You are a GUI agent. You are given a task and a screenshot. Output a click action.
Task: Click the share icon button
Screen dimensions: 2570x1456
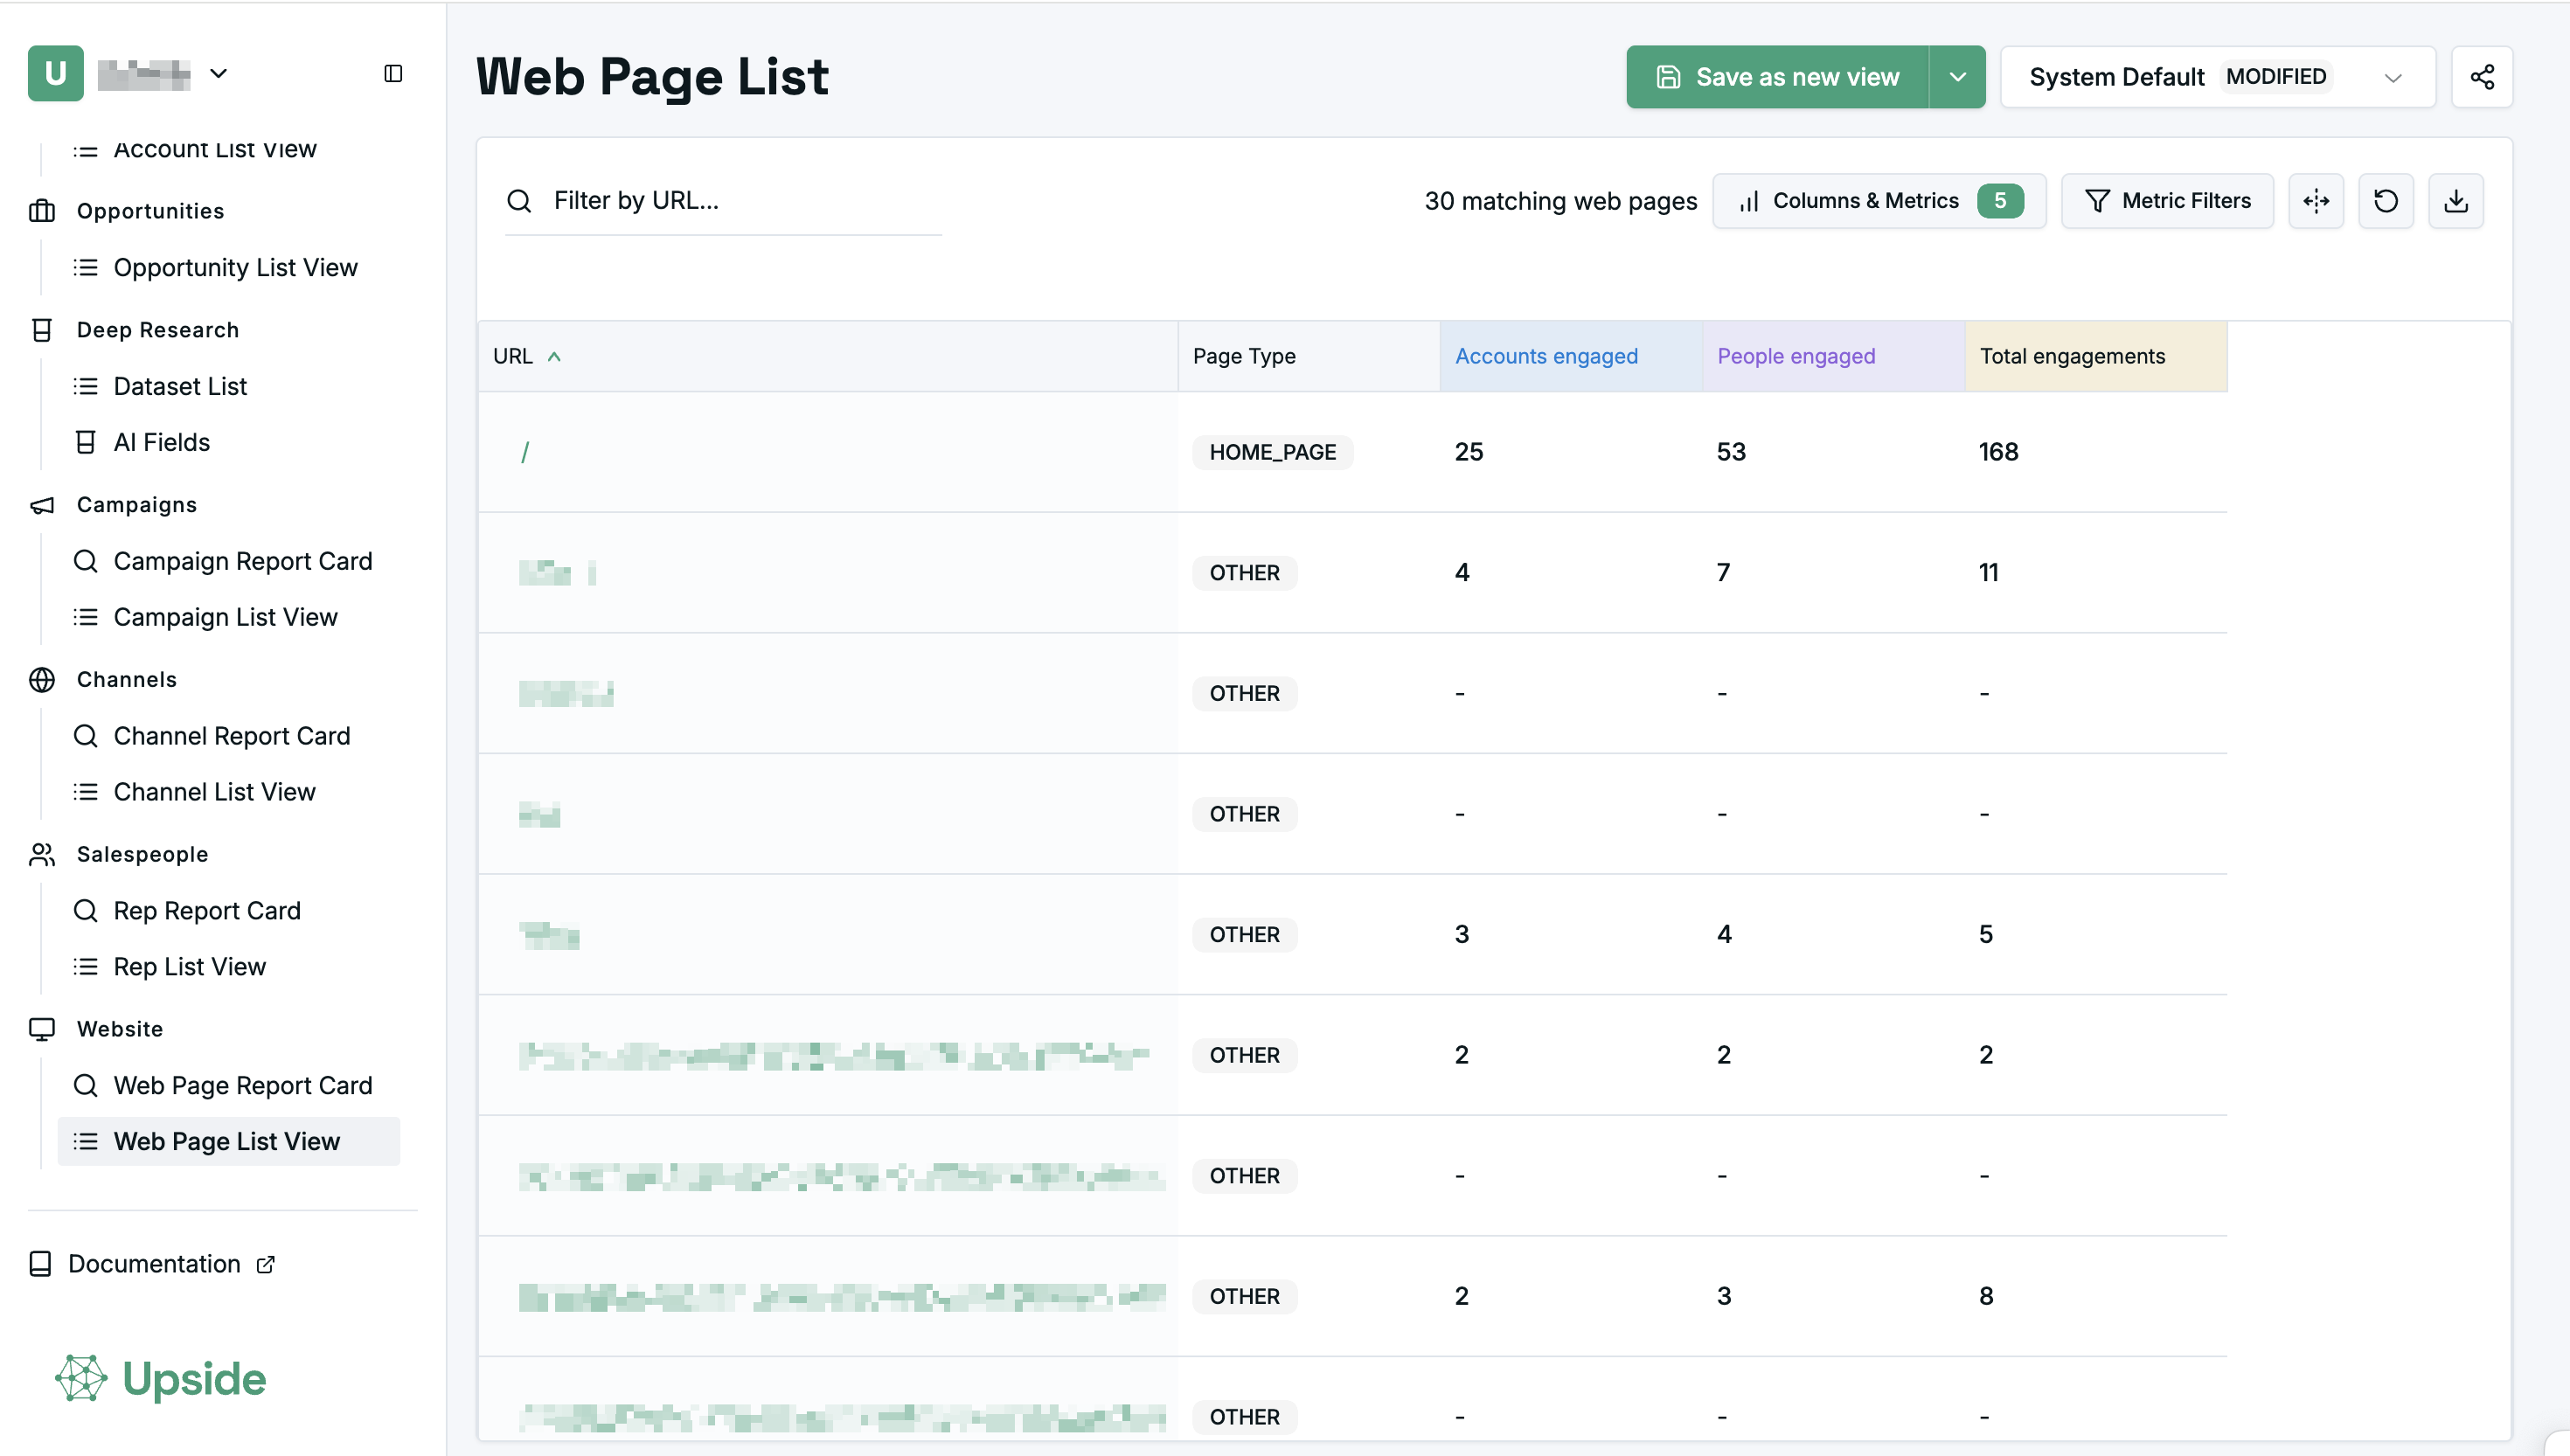pyautogui.click(x=2482, y=77)
